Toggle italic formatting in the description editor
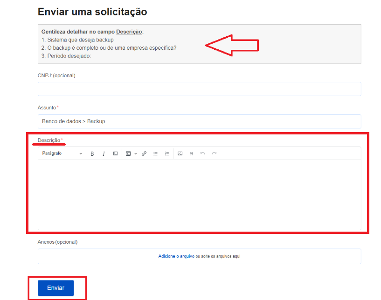Image resolution: width=381 pixels, height=300 pixels. point(104,153)
